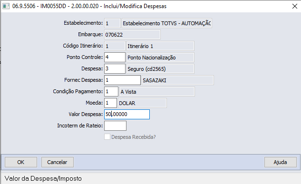Click the SASAZAKI supplier name

coord(178,80)
